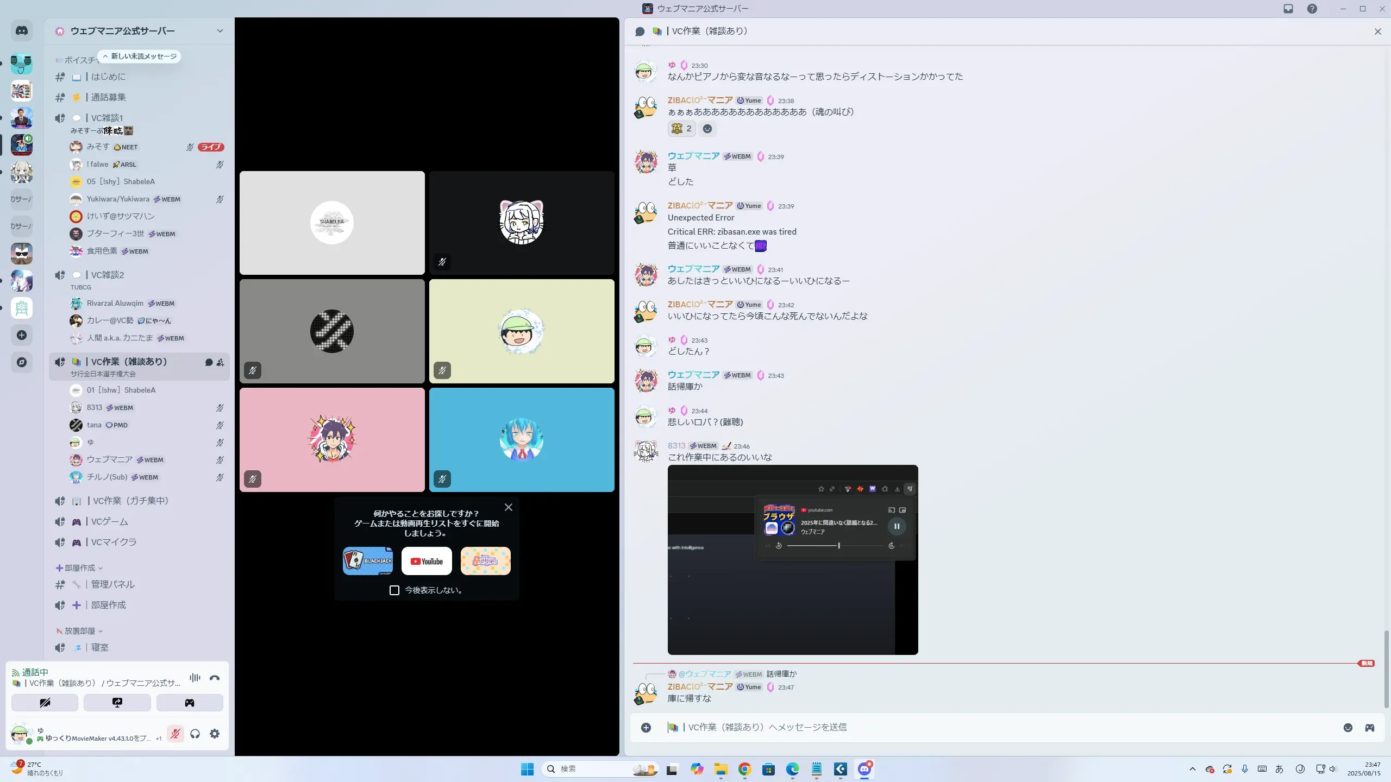Open inbox icon in title bar
Image resolution: width=1391 pixels, height=782 pixels.
click(x=1288, y=9)
